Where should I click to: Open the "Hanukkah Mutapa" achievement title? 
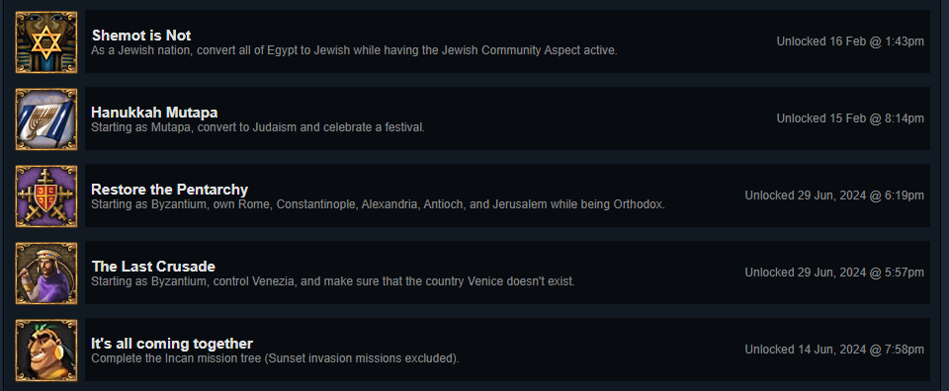pyautogui.click(x=154, y=113)
